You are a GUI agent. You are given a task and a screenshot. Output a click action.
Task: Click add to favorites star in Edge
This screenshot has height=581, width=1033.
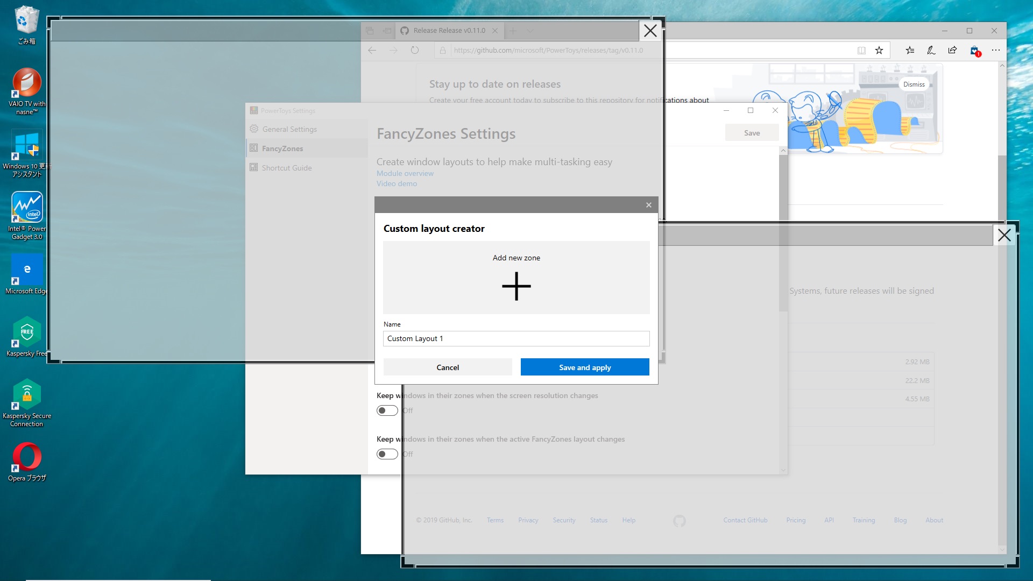[879, 50]
